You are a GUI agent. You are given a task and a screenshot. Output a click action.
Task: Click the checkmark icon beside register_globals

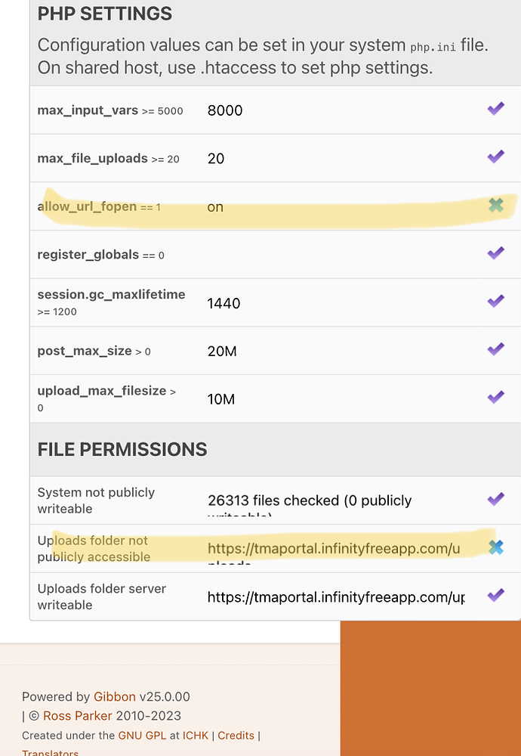[x=495, y=253]
